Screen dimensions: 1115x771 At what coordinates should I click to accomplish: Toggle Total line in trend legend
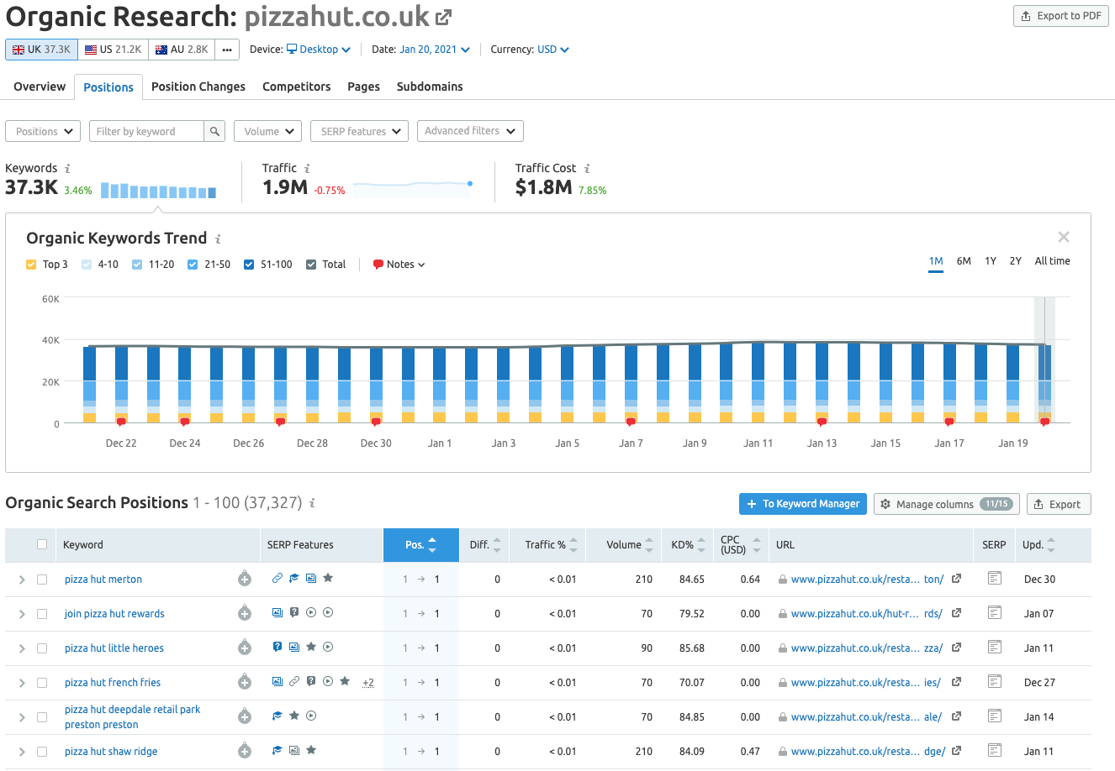pos(311,265)
